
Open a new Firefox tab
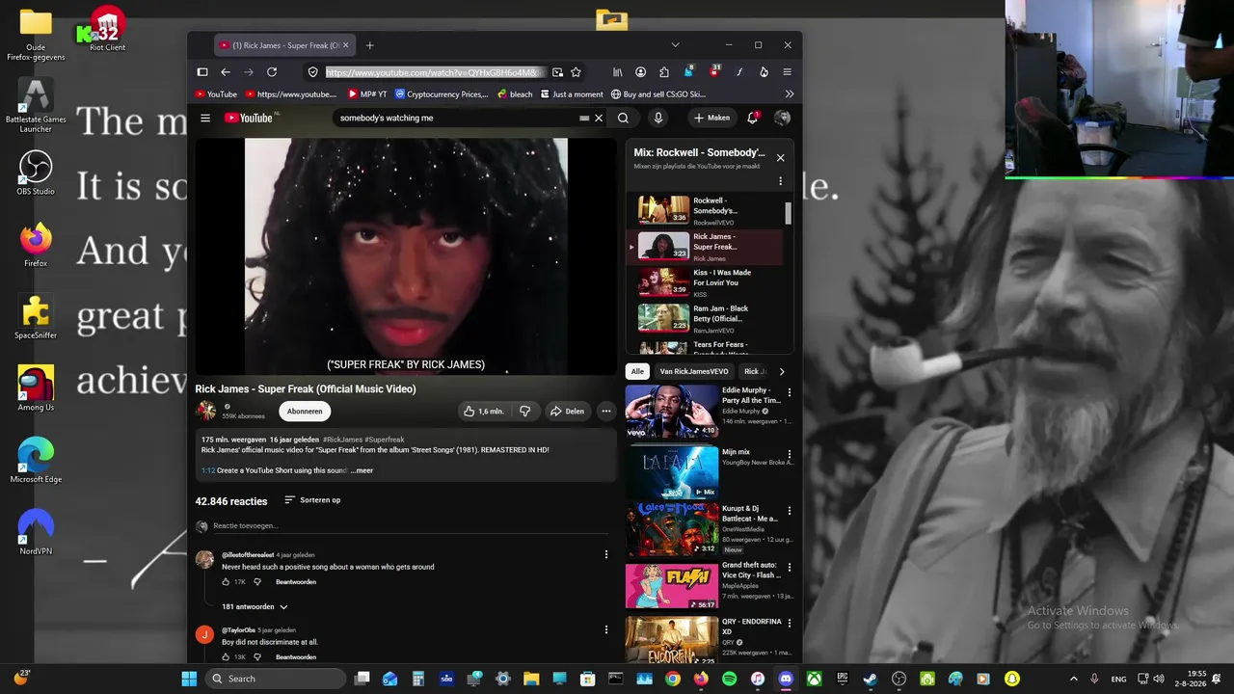(x=369, y=45)
